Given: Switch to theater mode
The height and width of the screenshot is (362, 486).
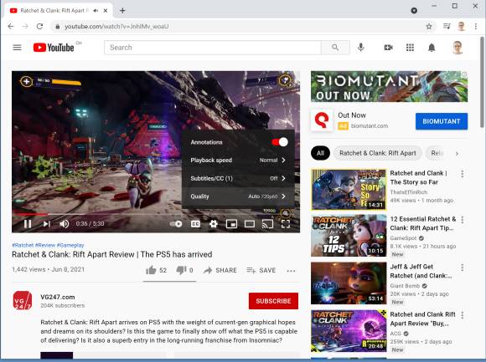Looking at the screenshot, I should [x=250, y=223].
